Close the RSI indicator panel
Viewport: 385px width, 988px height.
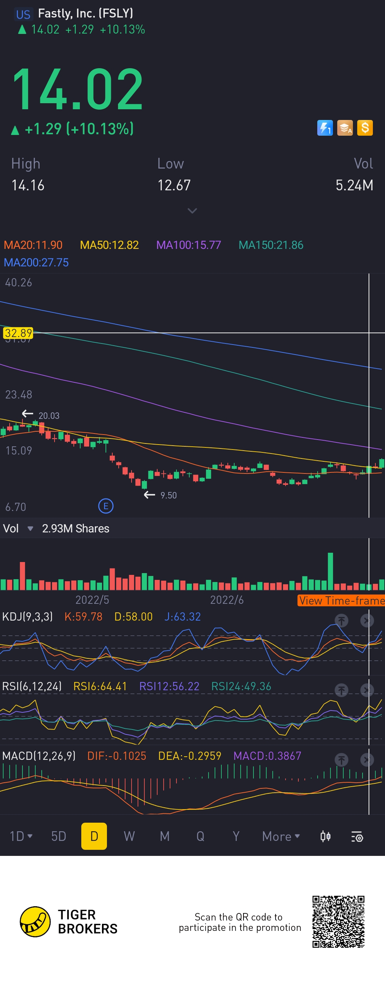[x=366, y=690]
